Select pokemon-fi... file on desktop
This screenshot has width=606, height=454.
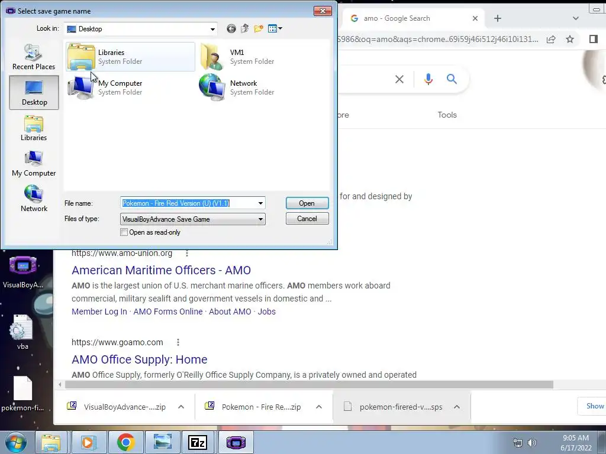(x=23, y=394)
